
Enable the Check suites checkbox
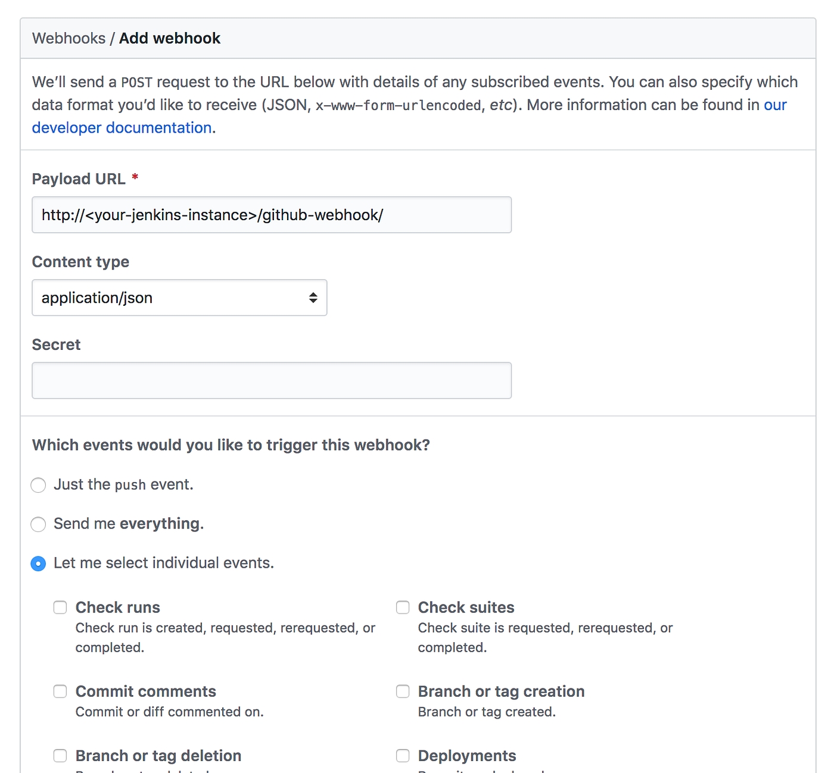403,608
